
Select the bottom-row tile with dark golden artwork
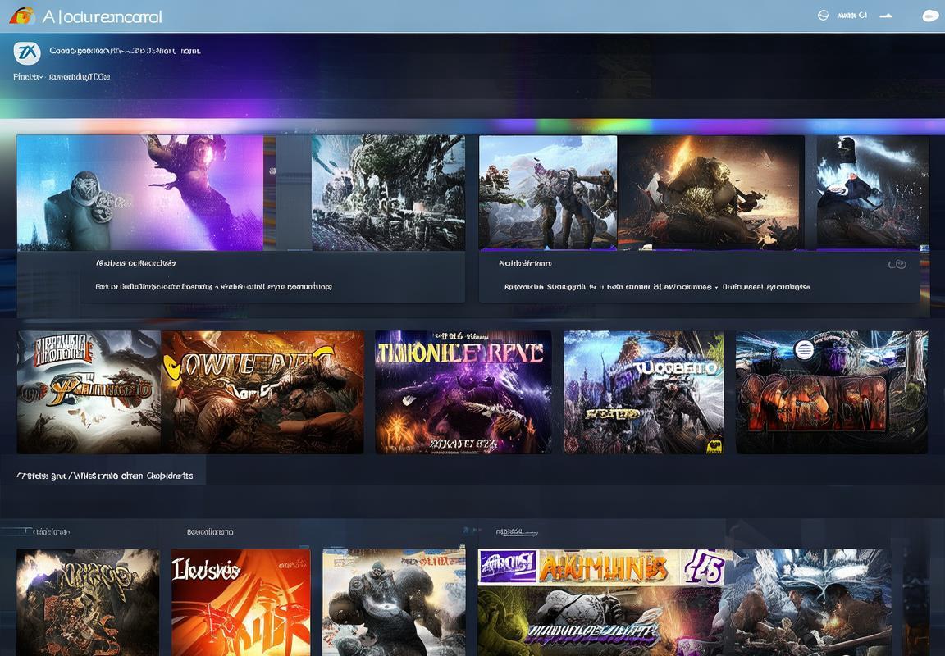[88, 602]
